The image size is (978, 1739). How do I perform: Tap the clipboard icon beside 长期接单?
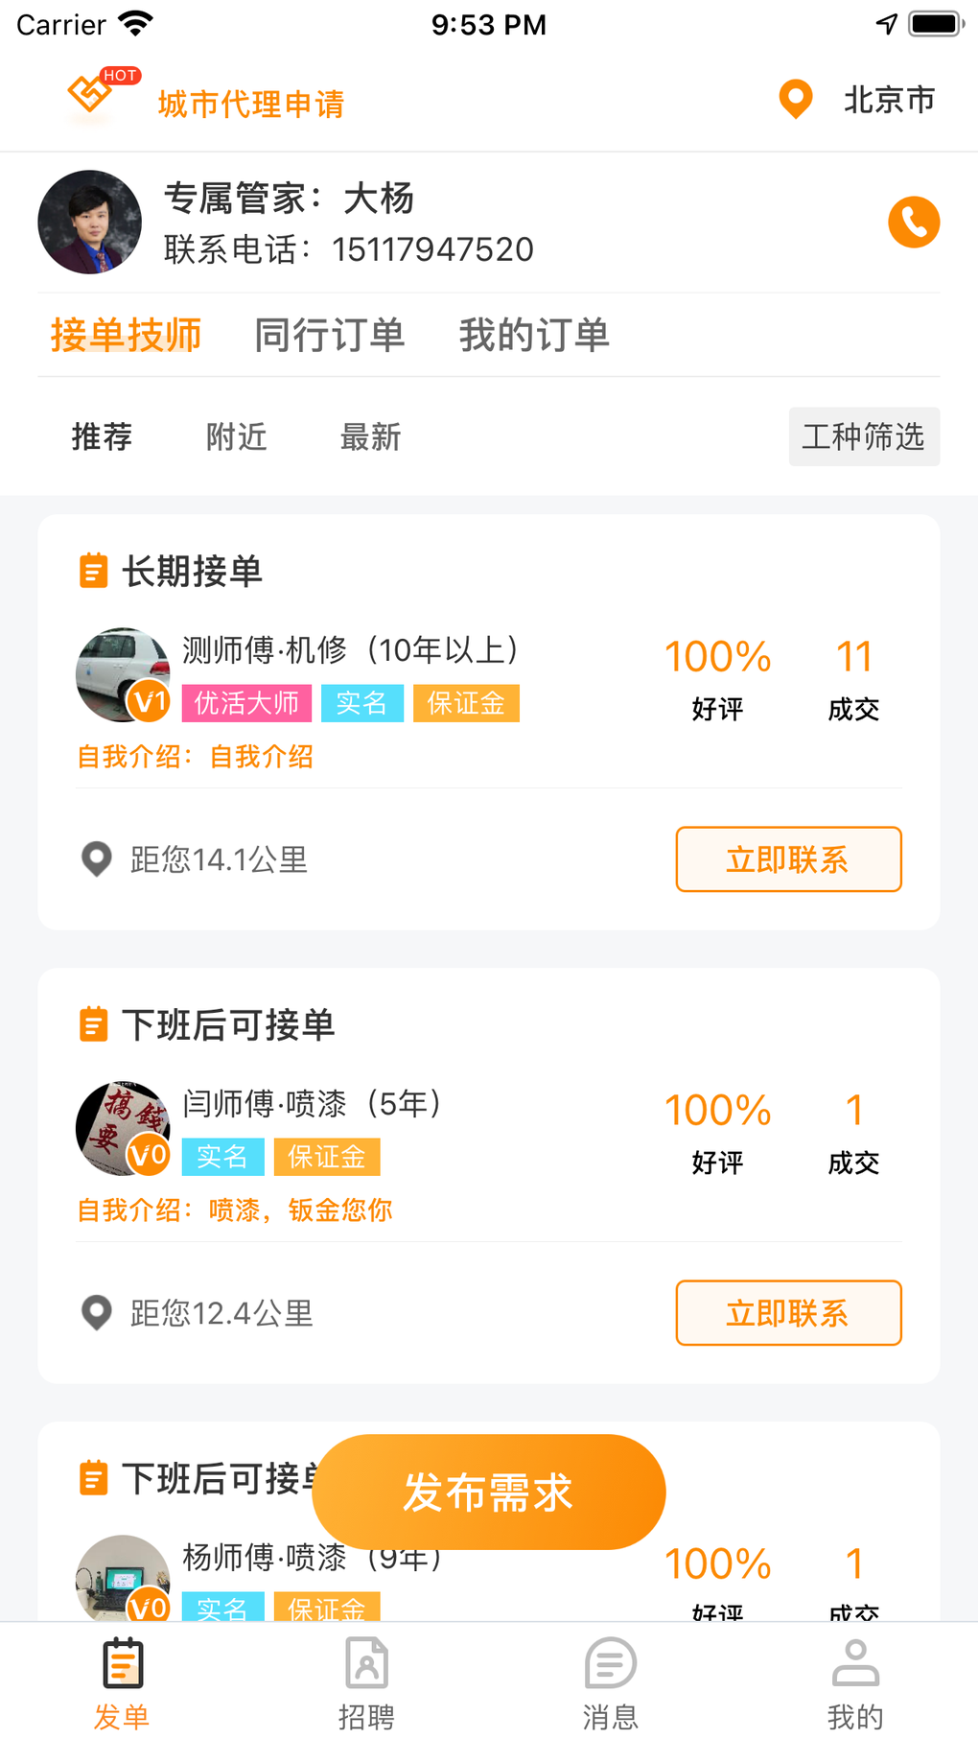[93, 571]
